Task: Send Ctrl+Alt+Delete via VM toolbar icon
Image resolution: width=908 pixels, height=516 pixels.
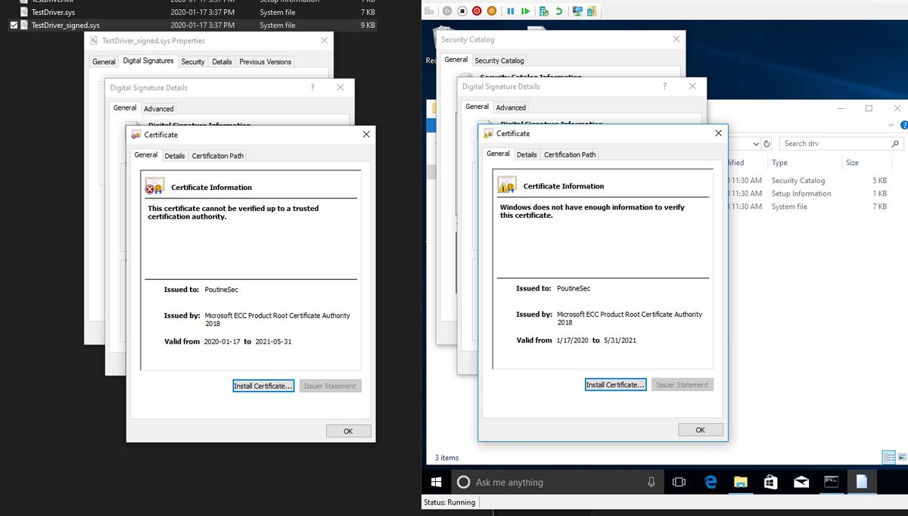Action: (429, 11)
